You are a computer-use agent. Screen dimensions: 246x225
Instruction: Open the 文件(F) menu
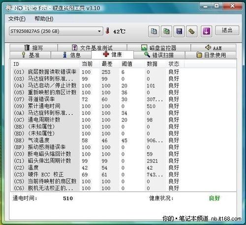click(x=17, y=19)
